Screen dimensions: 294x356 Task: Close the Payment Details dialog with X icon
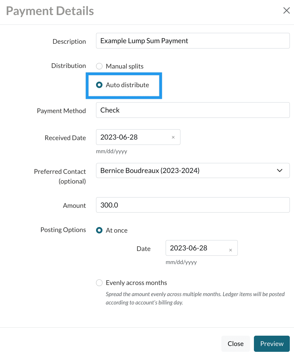[x=286, y=11]
